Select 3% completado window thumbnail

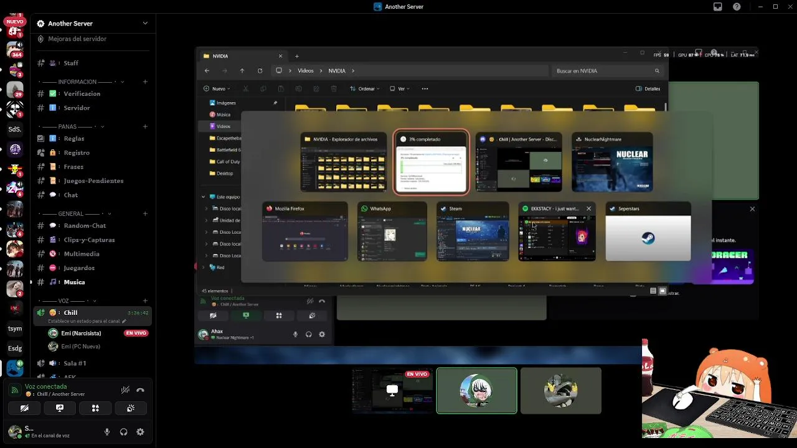[x=431, y=162]
